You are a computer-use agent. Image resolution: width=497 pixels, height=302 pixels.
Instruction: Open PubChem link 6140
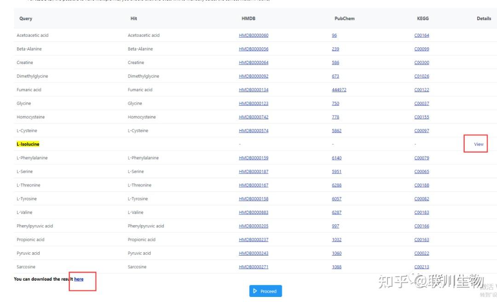336,158
